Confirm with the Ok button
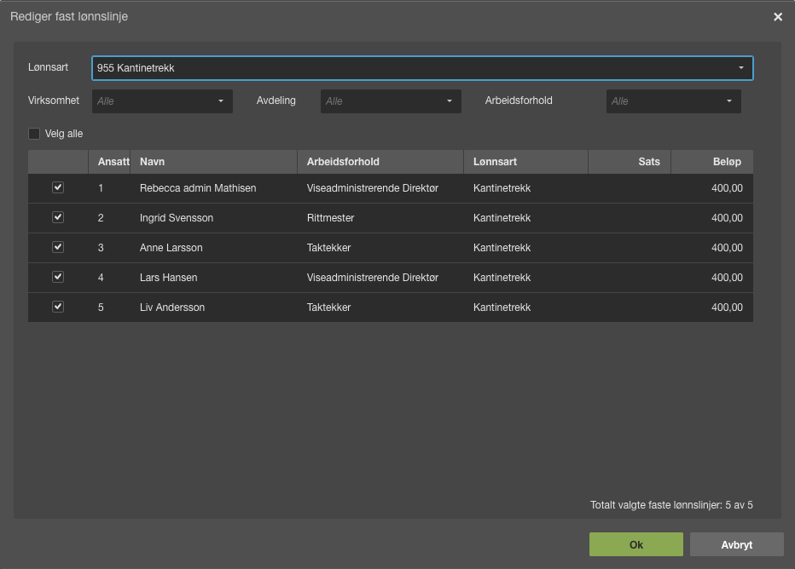The image size is (795, 569). click(x=635, y=544)
